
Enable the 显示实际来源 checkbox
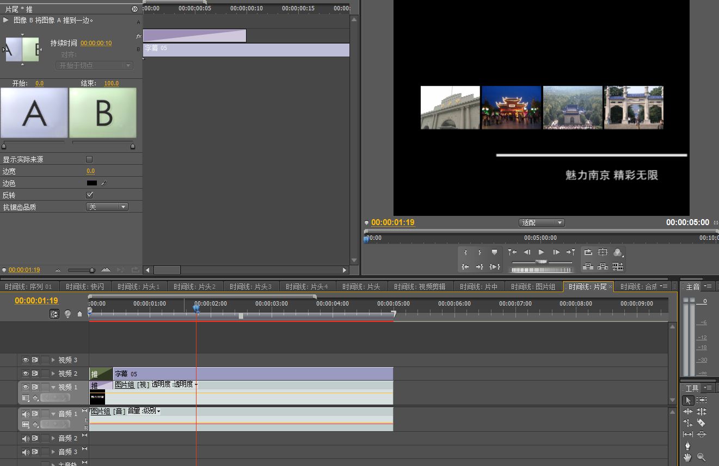pyautogui.click(x=89, y=159)
